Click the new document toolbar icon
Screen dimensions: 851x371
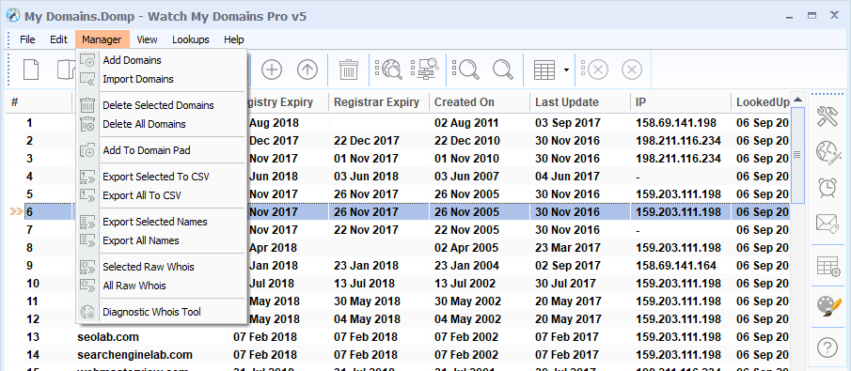(31, 70)
